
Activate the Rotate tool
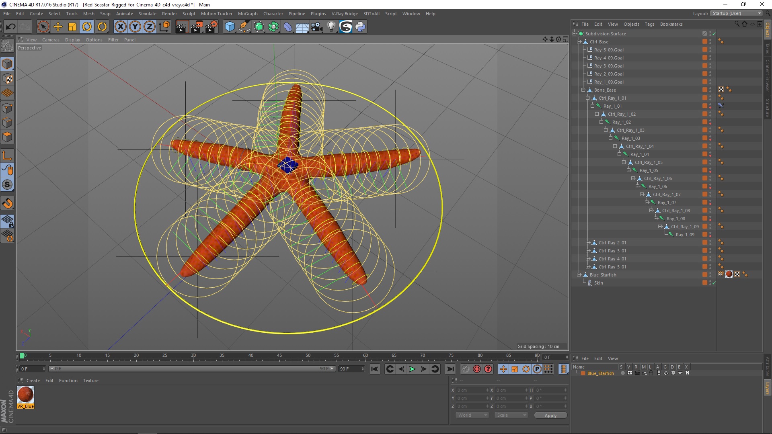(x=87, y=27)
